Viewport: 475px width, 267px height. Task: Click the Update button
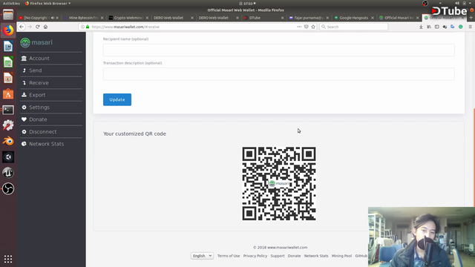click(117, 99)
